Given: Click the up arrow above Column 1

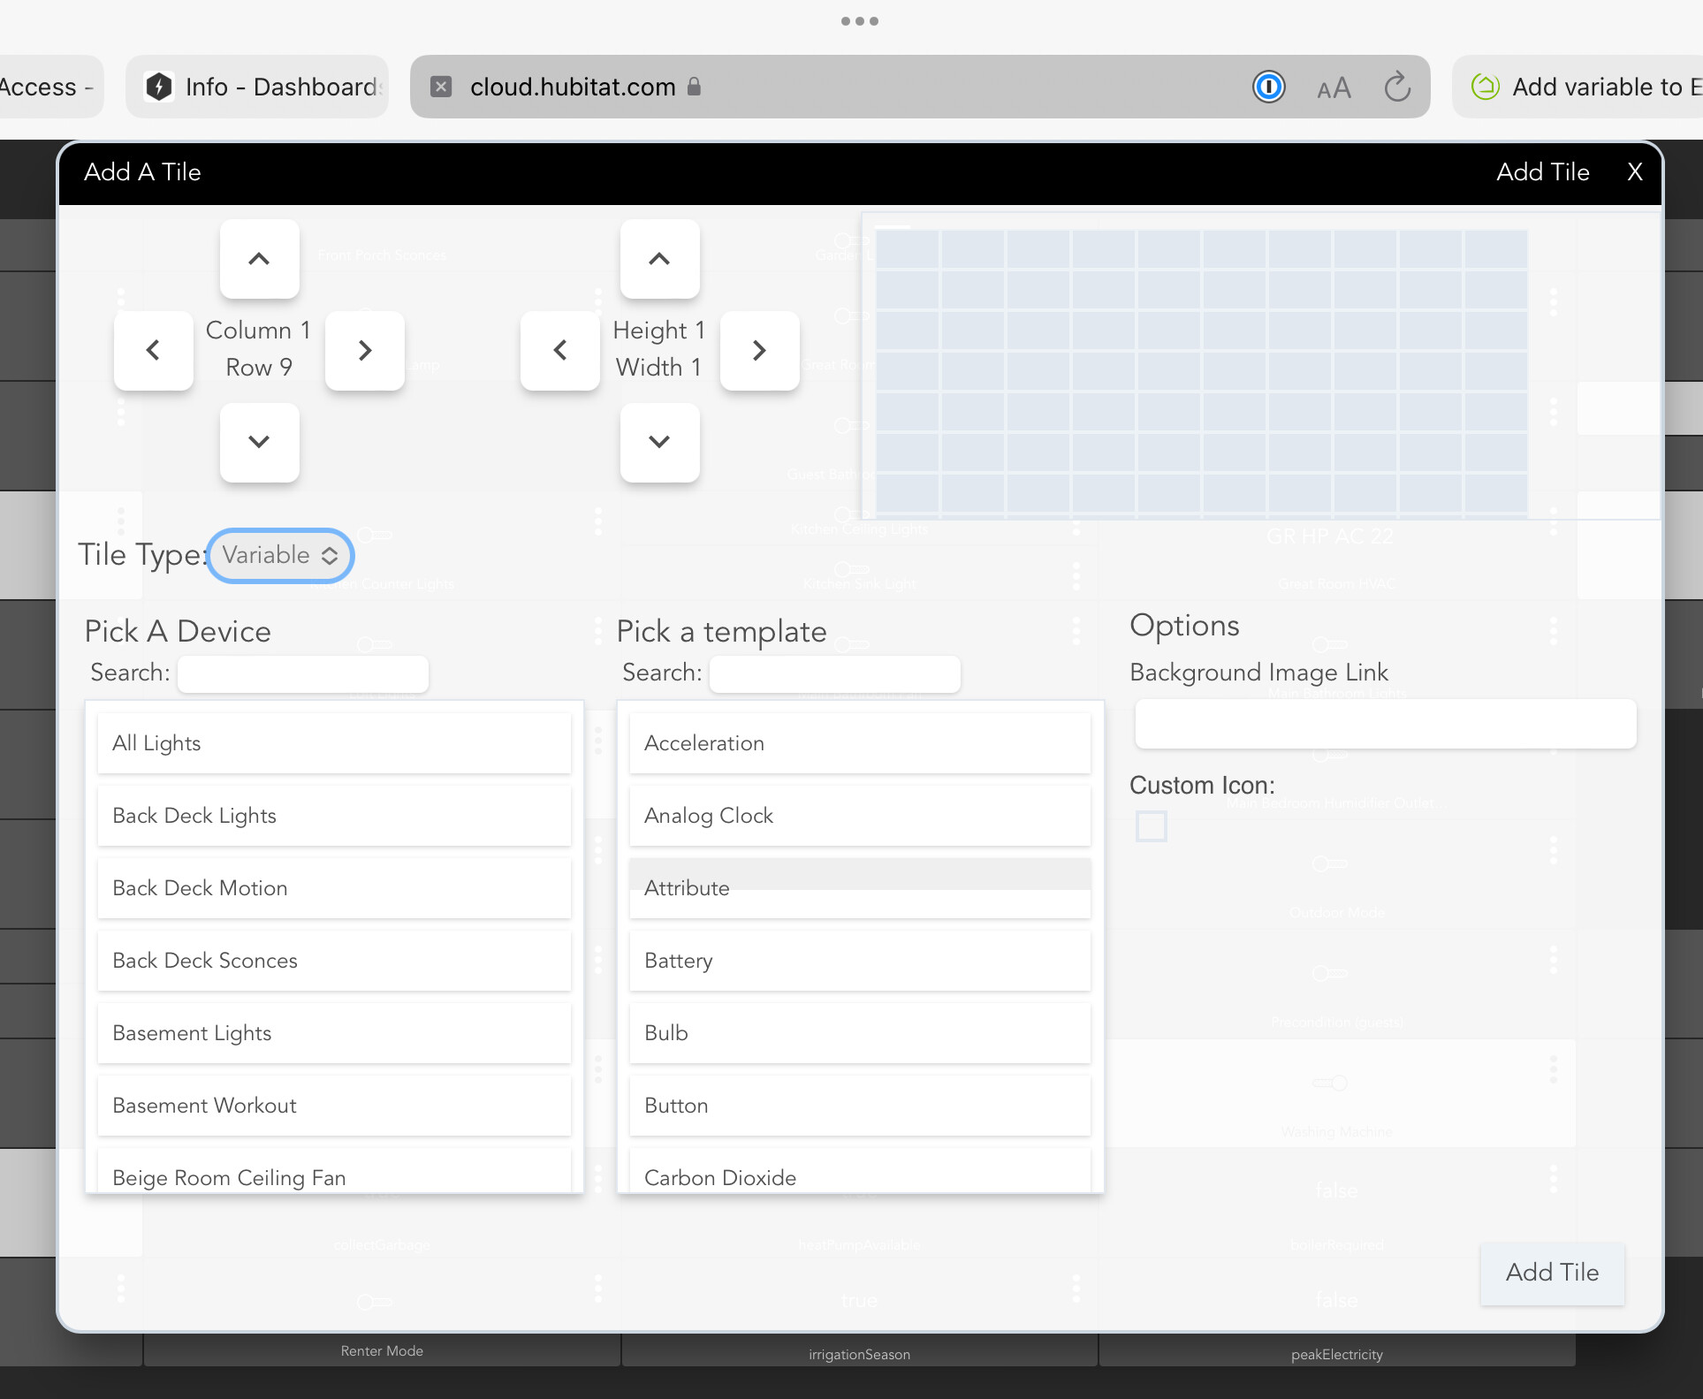Looking at the screenshot, I should point(258,258).
